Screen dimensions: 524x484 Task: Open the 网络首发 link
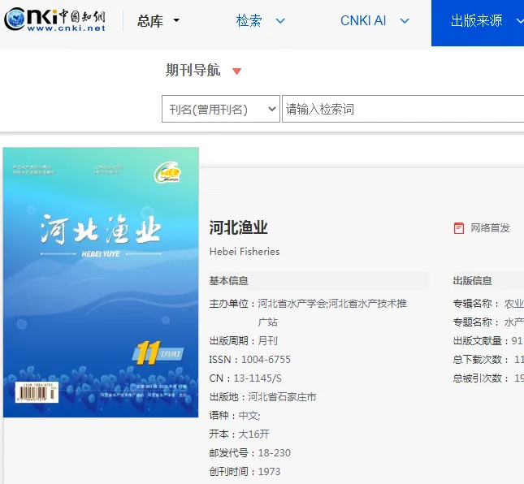[490, 228]
